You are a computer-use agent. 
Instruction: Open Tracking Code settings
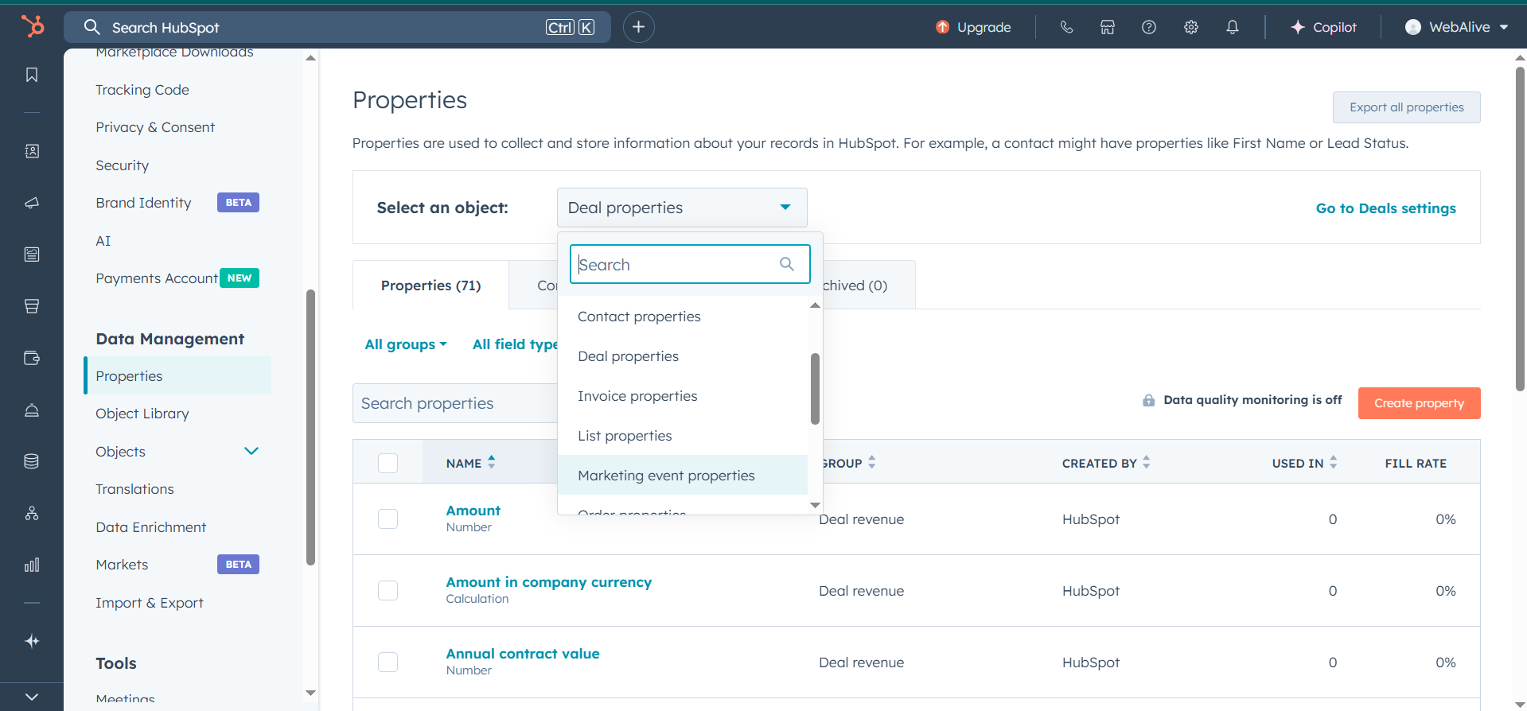[142, 90]
